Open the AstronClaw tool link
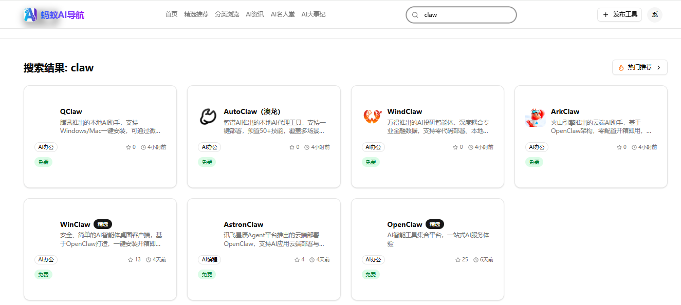The width and height of the screenshot is (681, 305). (243, 224)
